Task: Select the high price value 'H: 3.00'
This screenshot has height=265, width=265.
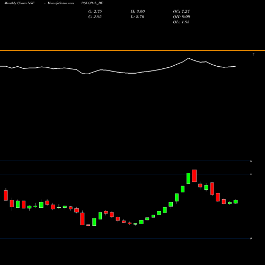Action: [138, 12]
